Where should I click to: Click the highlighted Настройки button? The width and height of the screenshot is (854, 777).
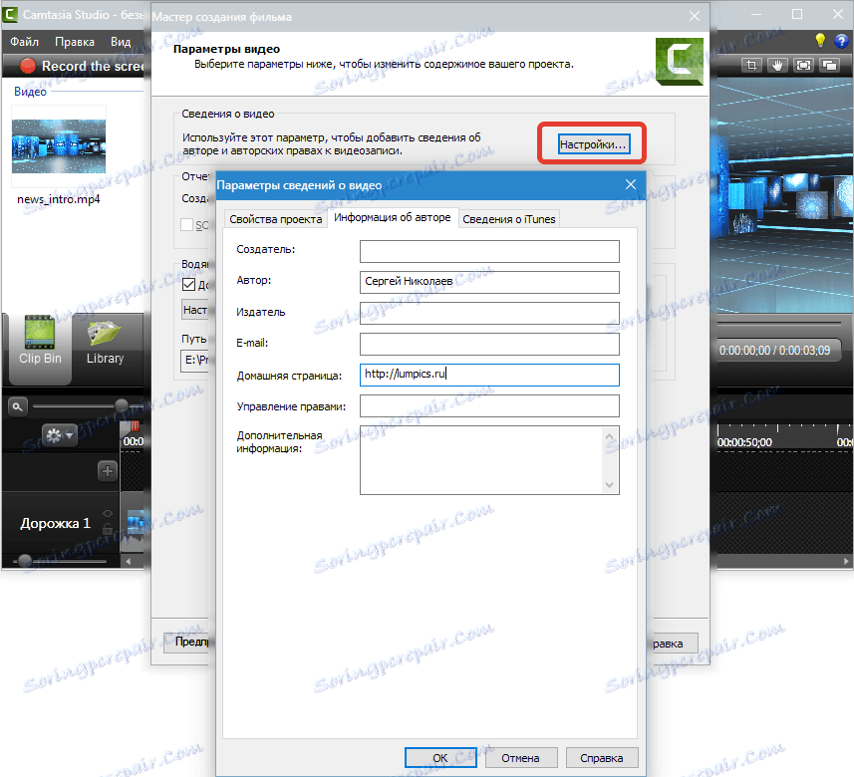tap(593, 143)
